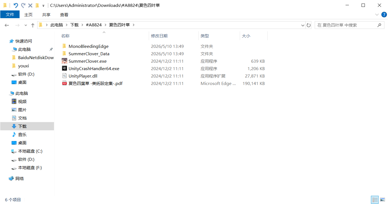Image resolution: width=388 pixels, height=204 pixels.
Task: Go up one level with up arrow
Action: point(33,25)
